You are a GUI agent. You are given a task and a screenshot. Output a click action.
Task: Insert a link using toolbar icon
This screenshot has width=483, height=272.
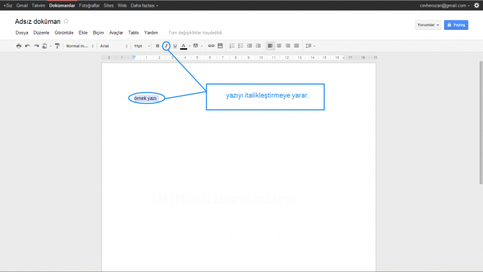pos(211,46)
